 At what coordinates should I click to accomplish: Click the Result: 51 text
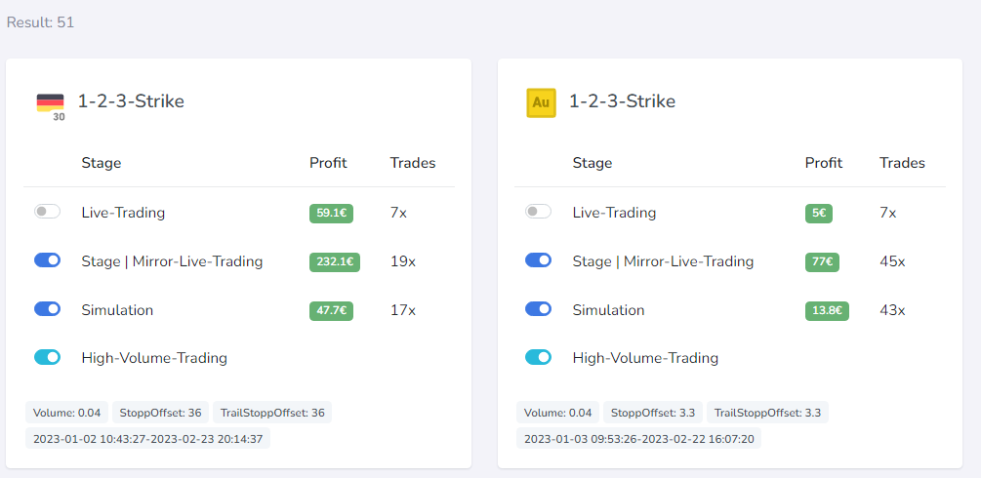click(41, 22)
